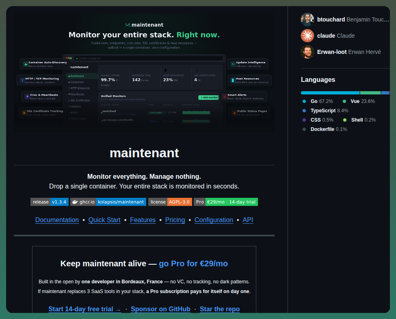Image resolution: width=396 pixels, height=319 pixels.
Task: Click the Public Status Pages feature icon
Action: tap(234, 113)
